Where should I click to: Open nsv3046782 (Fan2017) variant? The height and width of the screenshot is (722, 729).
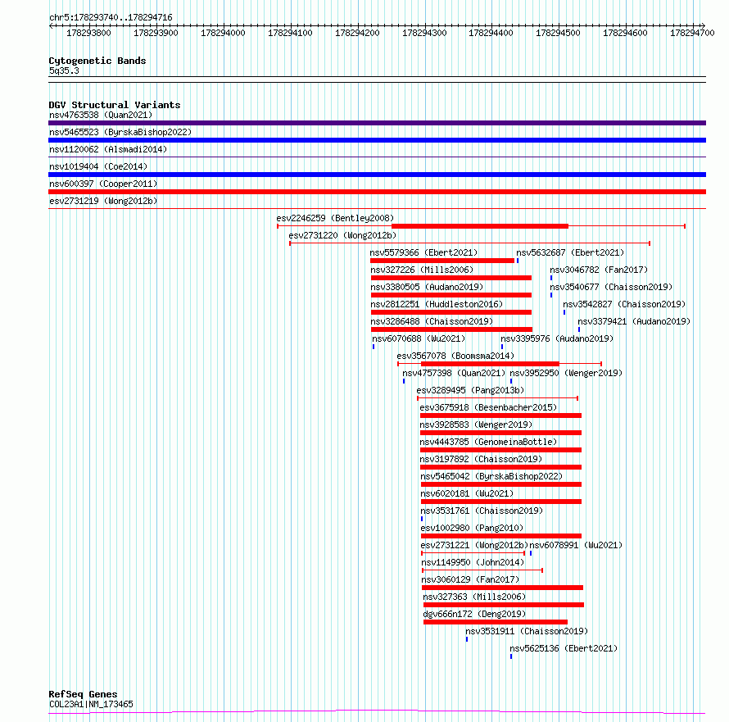[599, 270]
